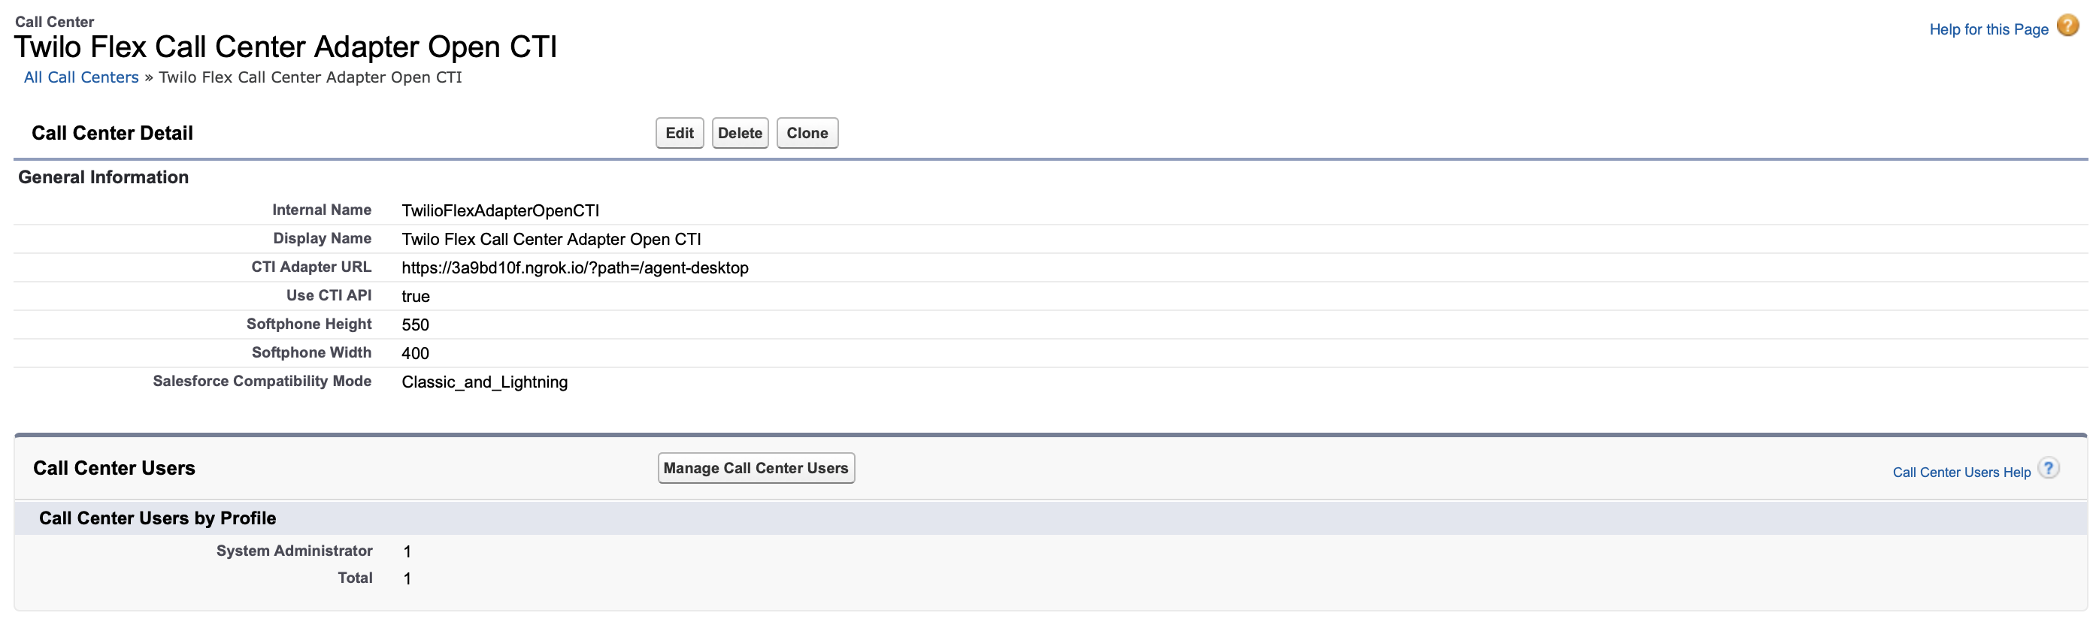Click the CTI Adapter URL value
The height and width of the screenshot is (631, 2096).
574,267
